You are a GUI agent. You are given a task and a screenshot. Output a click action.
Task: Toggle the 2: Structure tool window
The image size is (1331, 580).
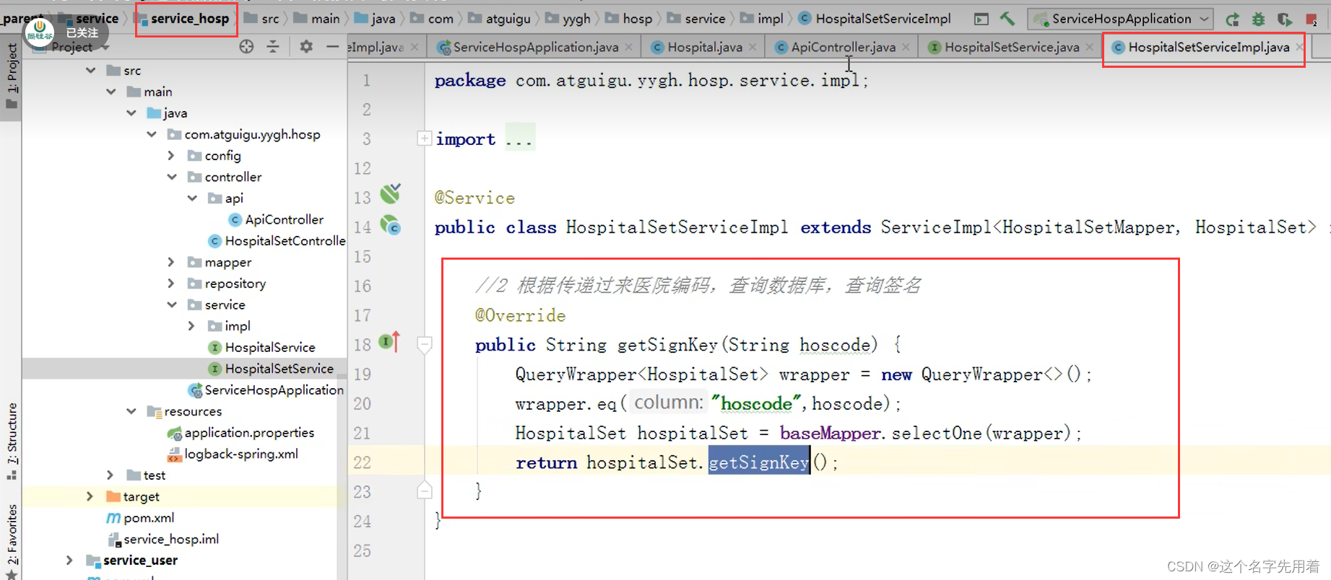pos(12,441)
